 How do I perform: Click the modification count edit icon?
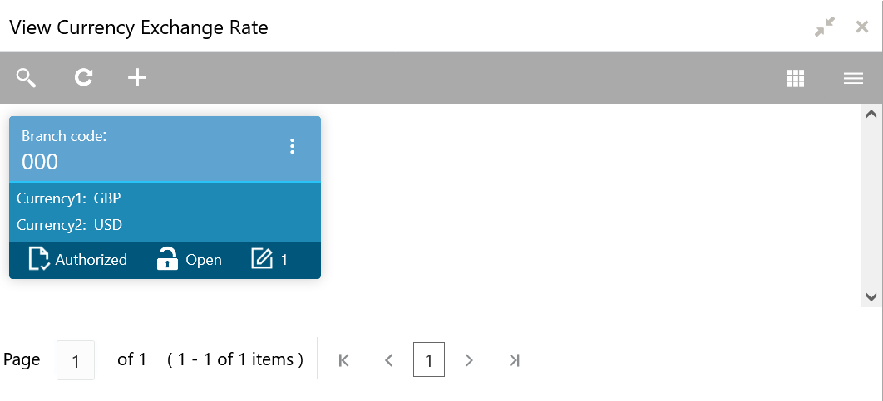[x=262, y=259]
